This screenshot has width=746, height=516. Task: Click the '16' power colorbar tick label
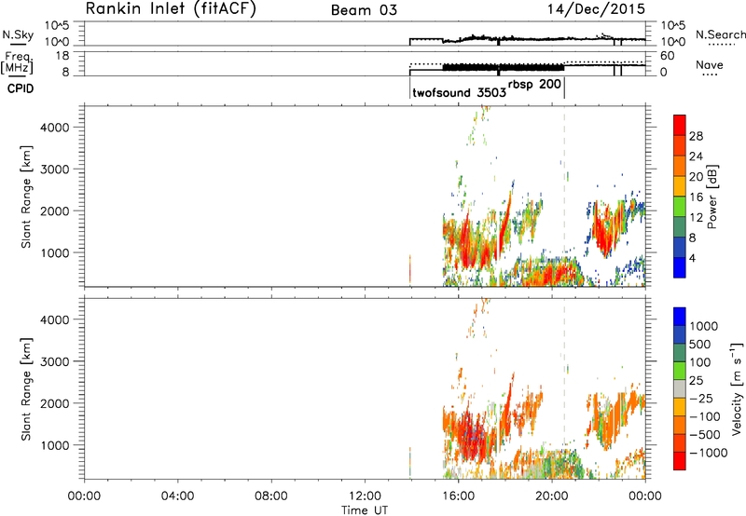coord(696,197)
